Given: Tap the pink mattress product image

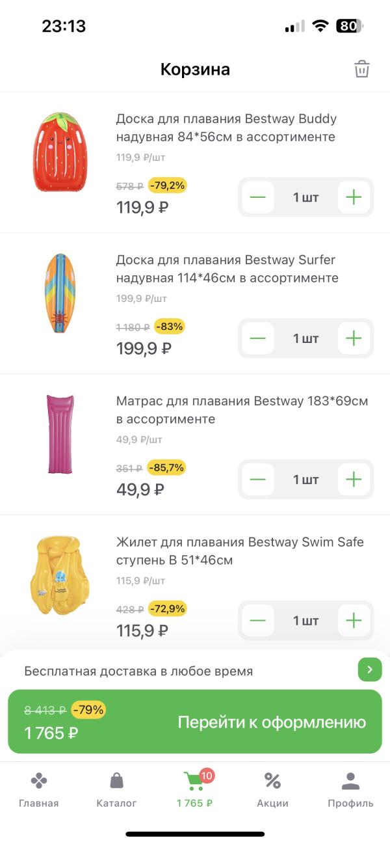Looking at the screenshot, I should click(x=60, y=434).
